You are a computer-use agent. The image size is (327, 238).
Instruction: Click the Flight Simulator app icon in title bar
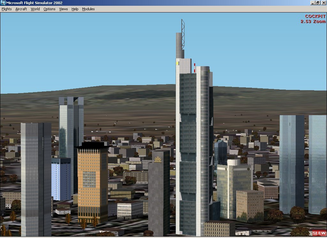(x=3, y=3)
